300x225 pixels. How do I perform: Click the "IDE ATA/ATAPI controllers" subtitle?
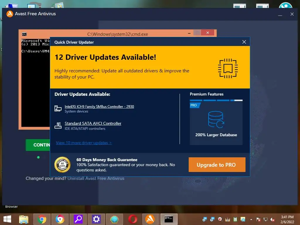coord(85,129)
